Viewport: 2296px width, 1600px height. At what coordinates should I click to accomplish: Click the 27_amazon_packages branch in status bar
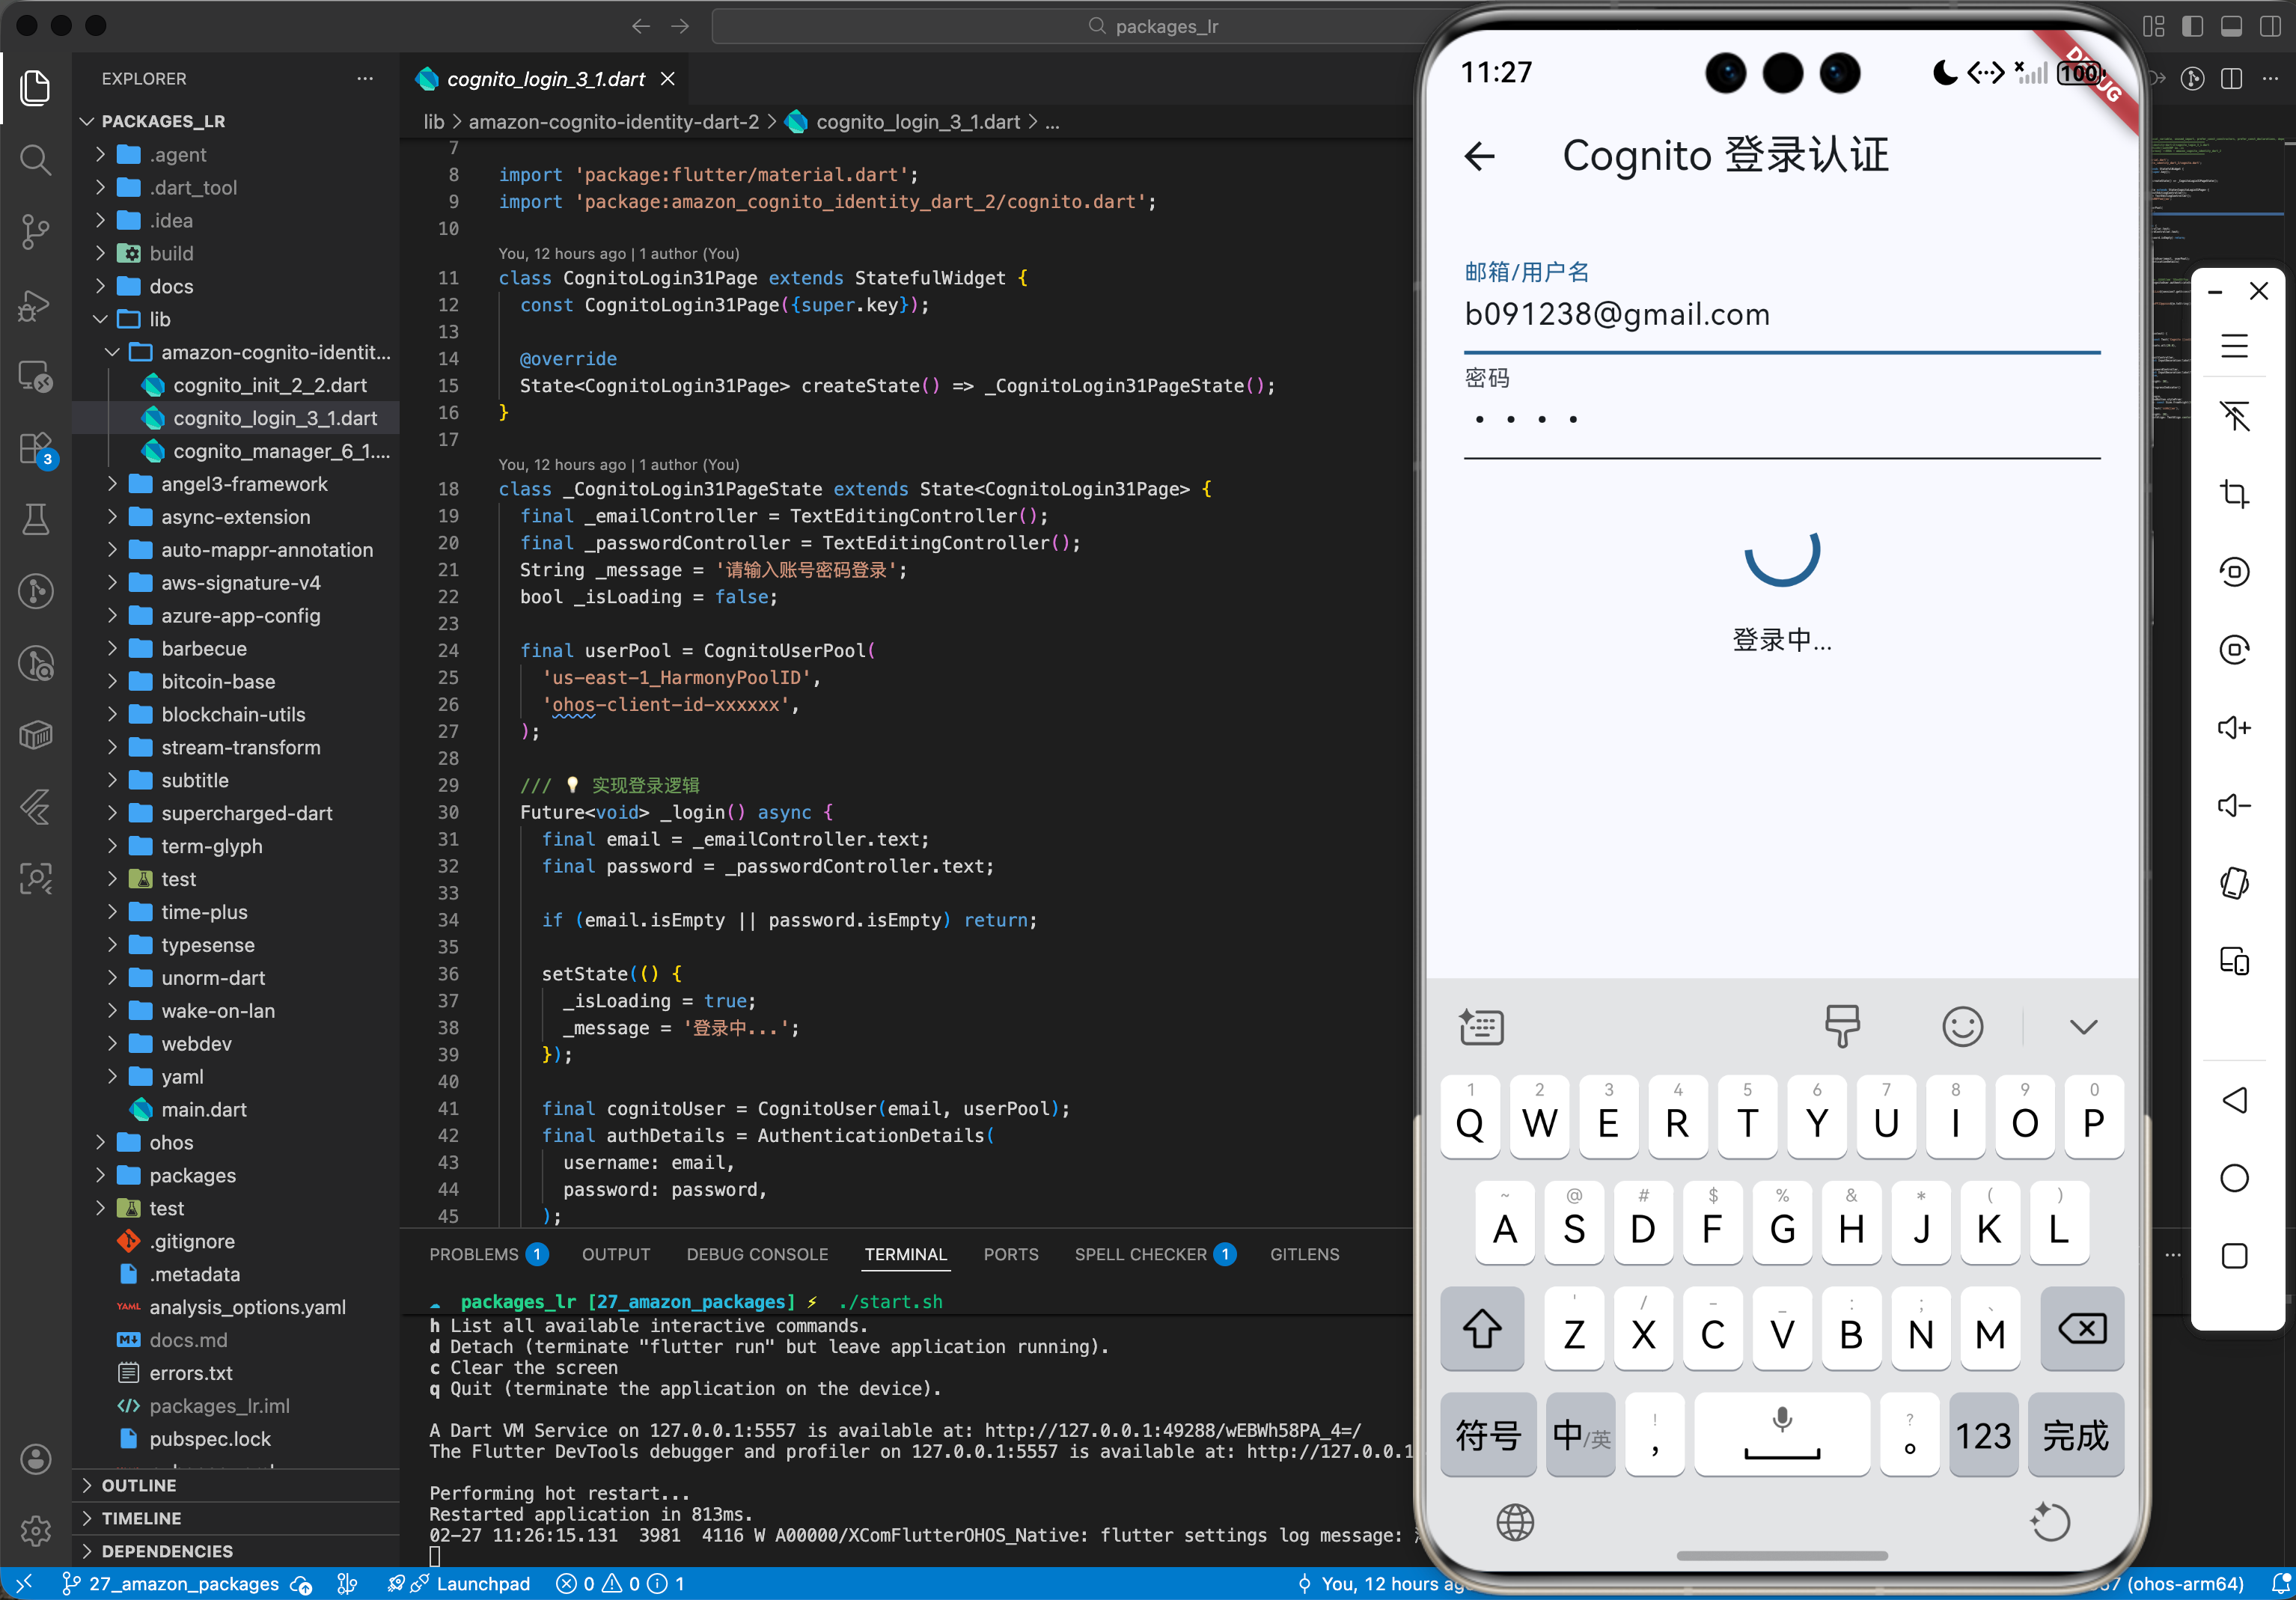click(172, 1584)
